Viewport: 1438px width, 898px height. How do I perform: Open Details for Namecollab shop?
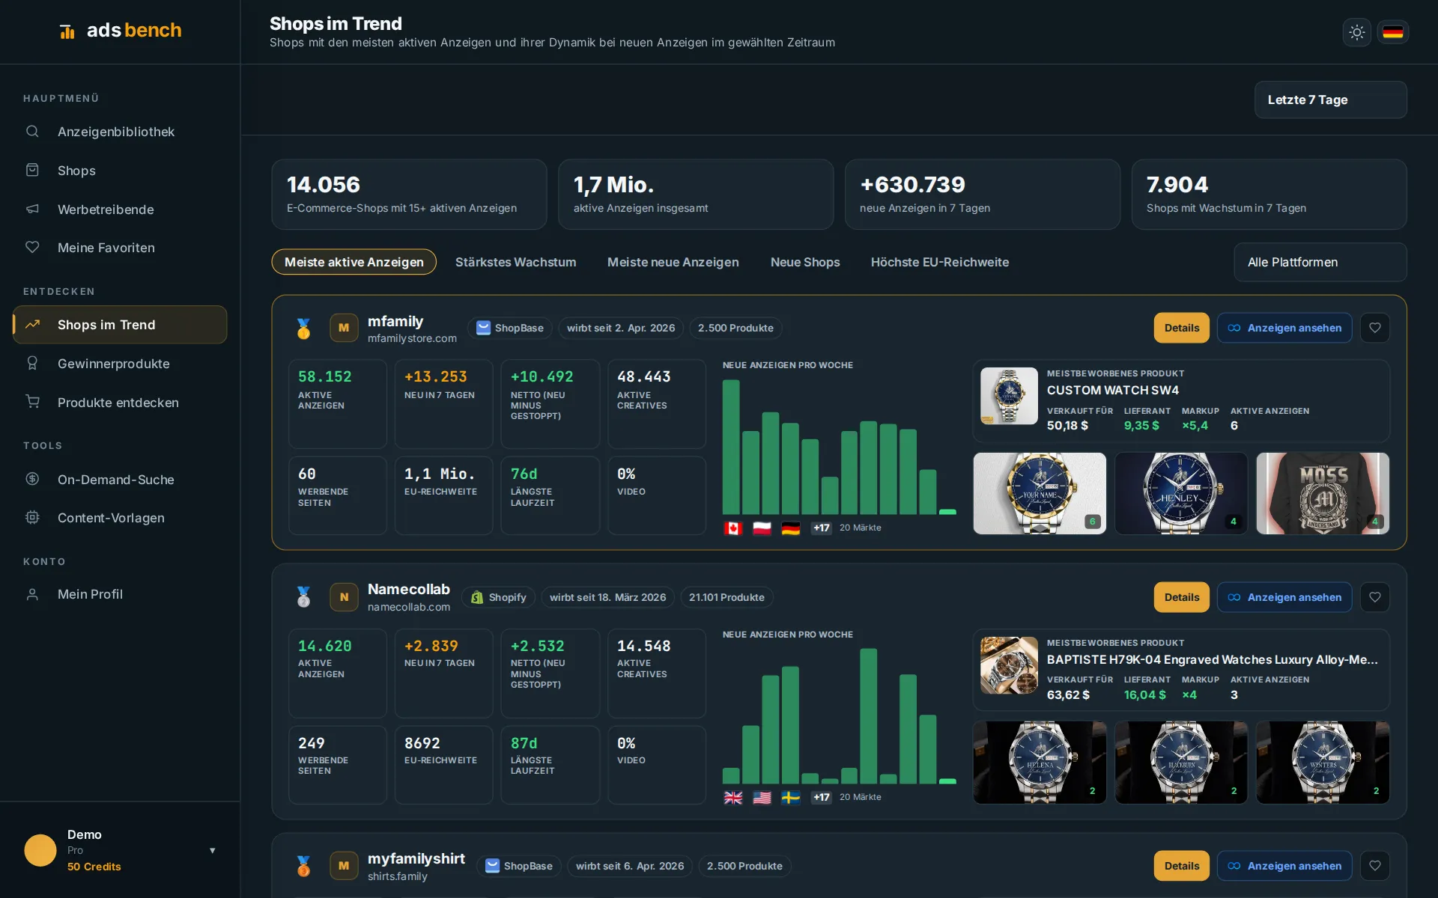(1181, 597)
